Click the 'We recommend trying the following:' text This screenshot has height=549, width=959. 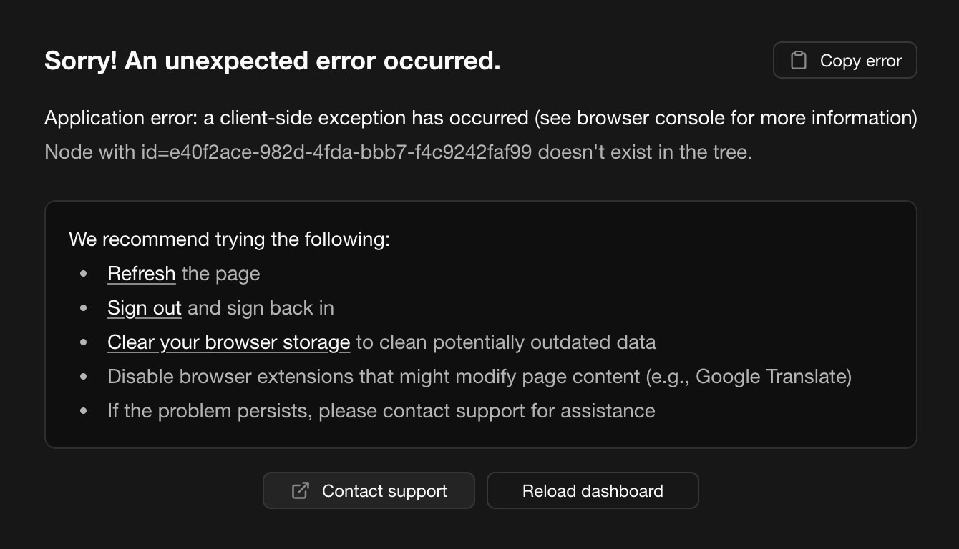pos(229,239)
